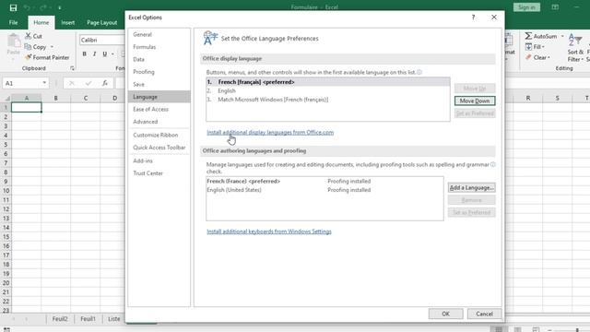The height and width of the screenshot is (332, 590).
Task: Click the Sign in button
Action: click(x=526, y=7)
